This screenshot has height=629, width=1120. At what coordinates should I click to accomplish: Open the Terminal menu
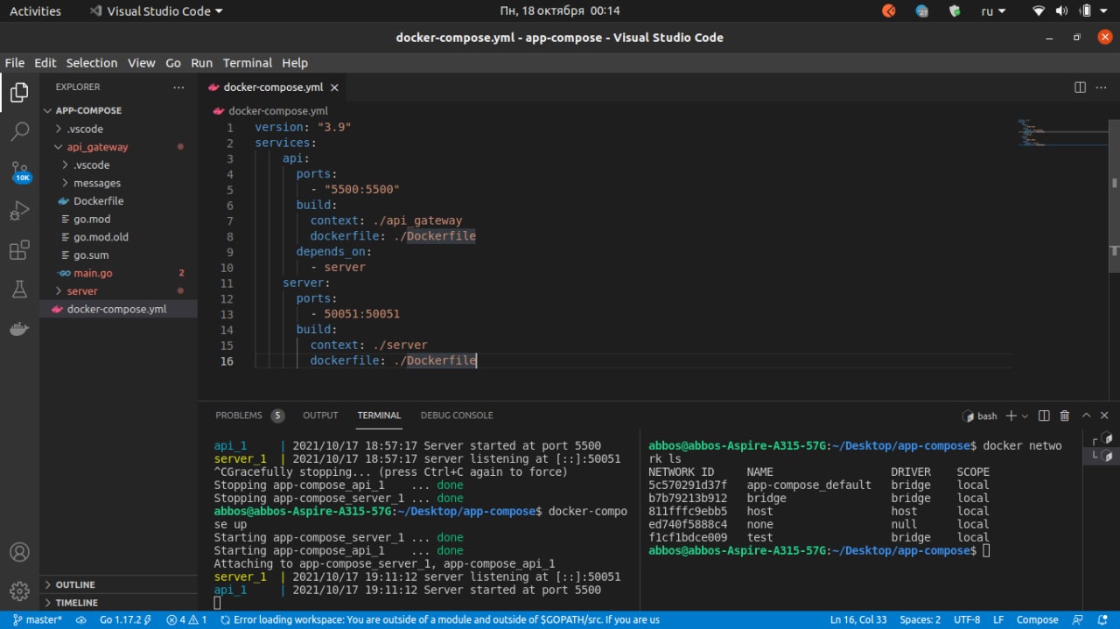[x=247, y=63]
